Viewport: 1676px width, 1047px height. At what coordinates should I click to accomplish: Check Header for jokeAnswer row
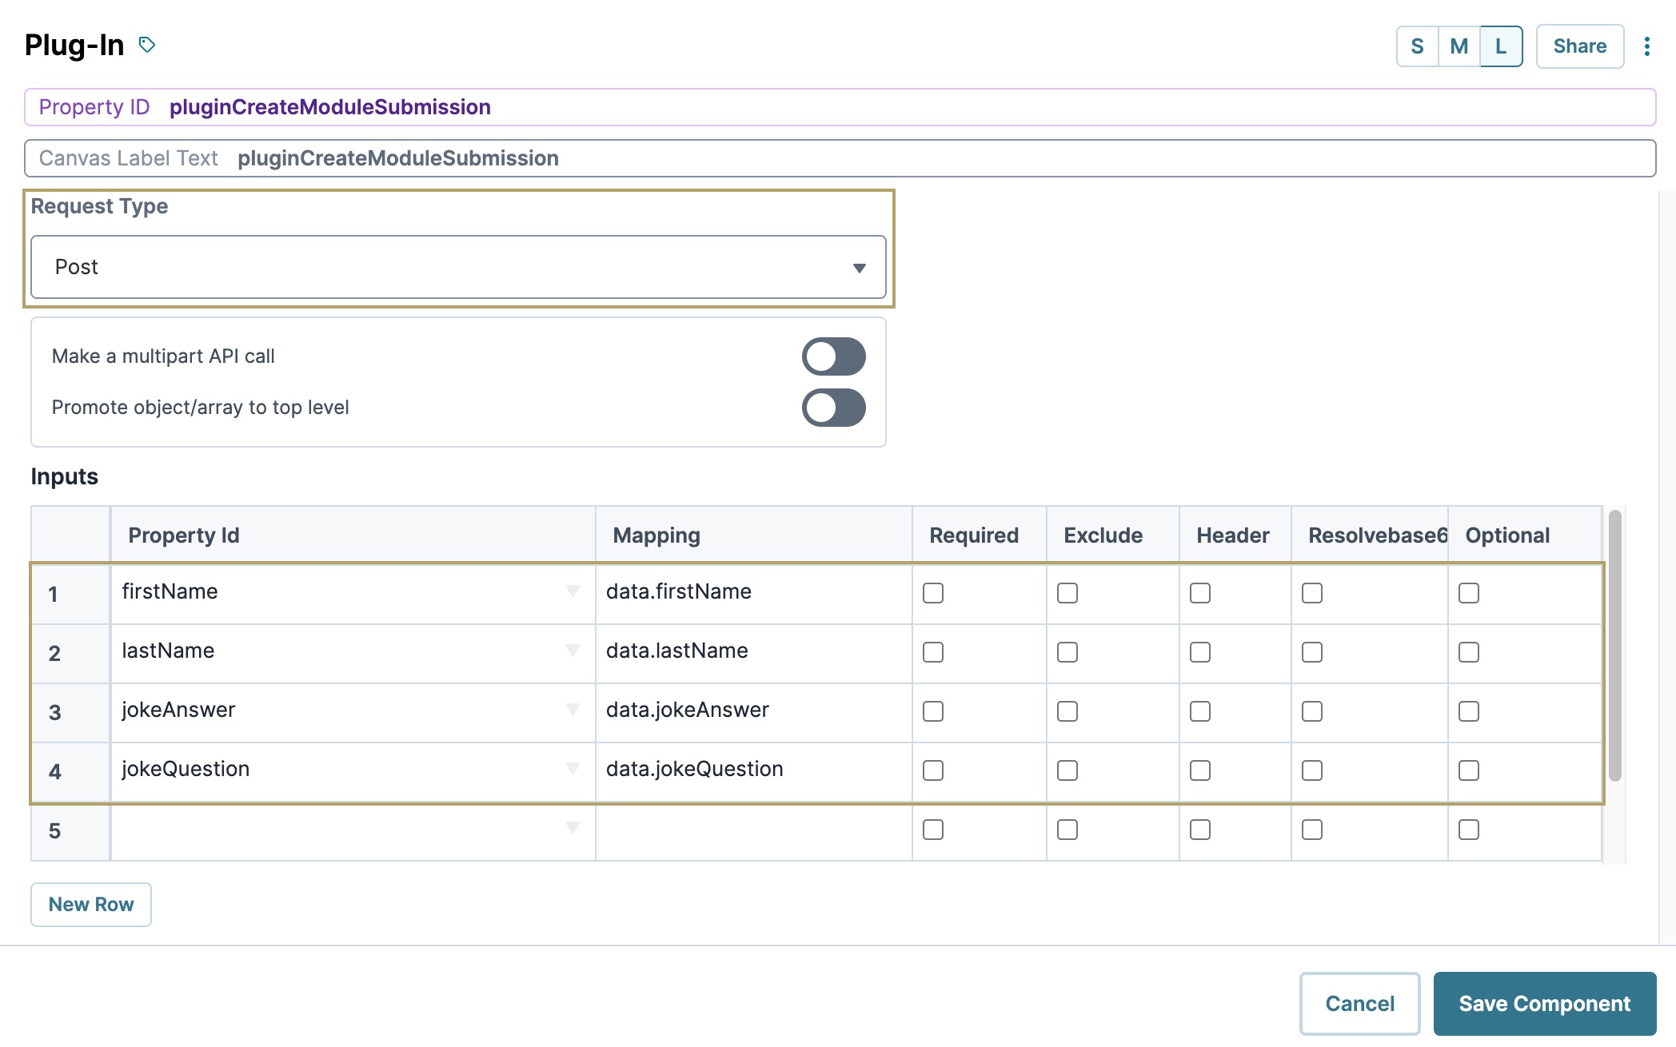coord(1200,711)
